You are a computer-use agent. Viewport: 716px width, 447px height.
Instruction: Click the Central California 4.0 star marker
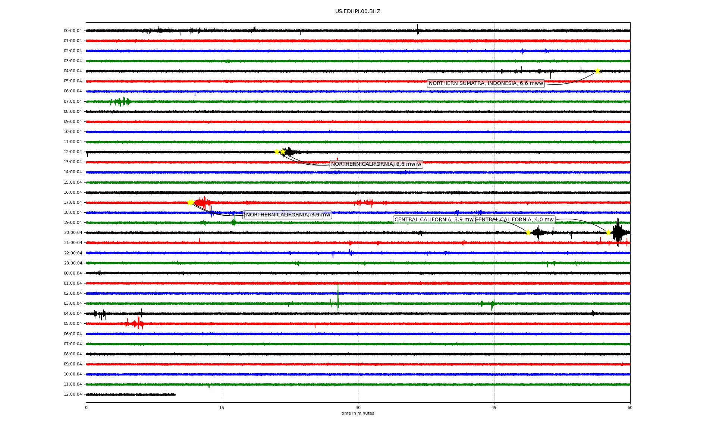tap(608, 233)
